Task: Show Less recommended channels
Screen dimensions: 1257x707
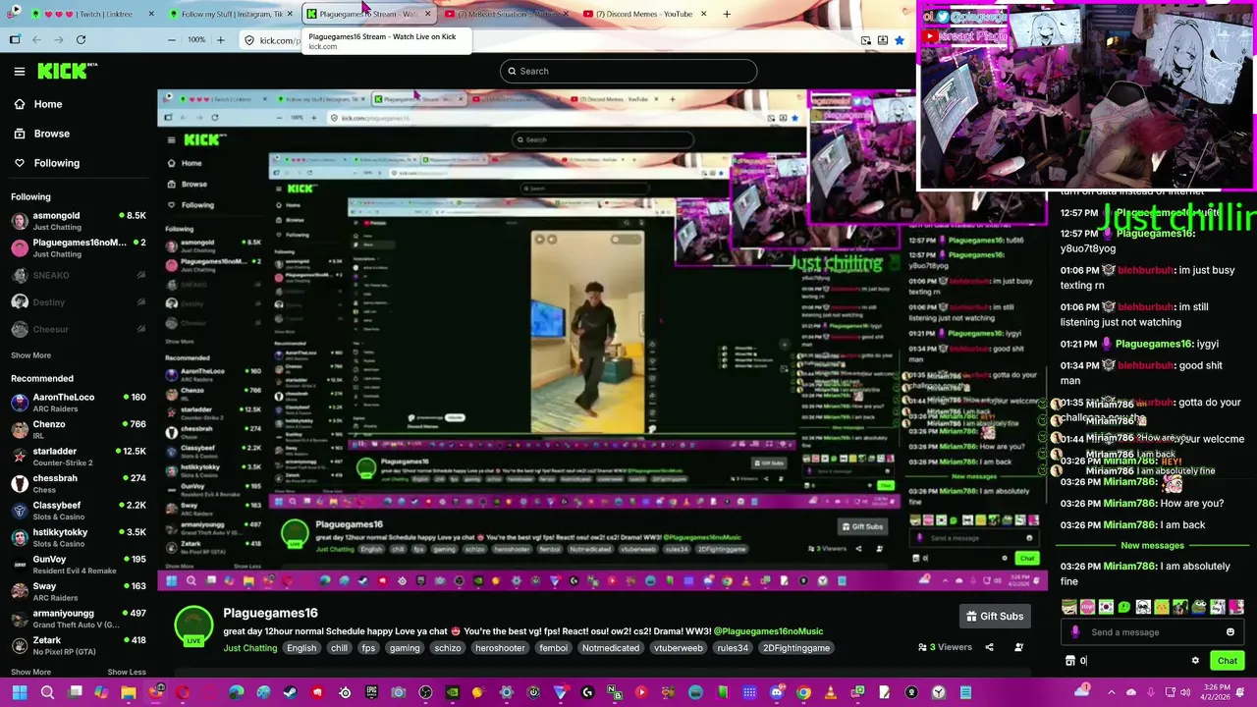Action: [x=127, y=672]
